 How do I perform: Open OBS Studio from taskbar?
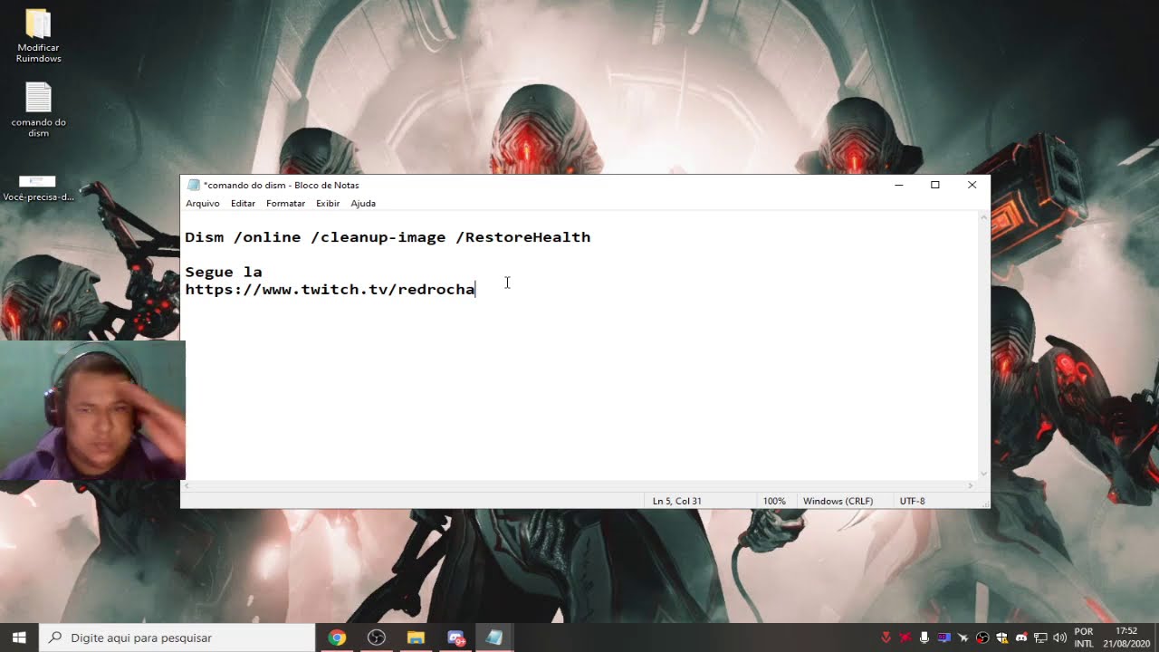[377, 638]
